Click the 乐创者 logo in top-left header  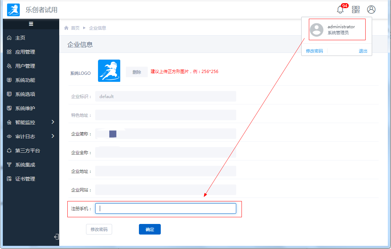click(x=13, y=10)
